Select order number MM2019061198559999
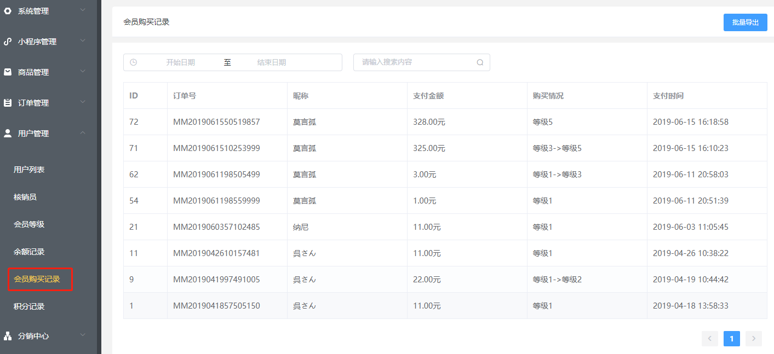The width and height of the screenshot is (774, 354). point(216,201)
